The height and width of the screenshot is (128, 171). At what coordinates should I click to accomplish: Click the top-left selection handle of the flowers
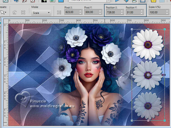tap(132, 29)
